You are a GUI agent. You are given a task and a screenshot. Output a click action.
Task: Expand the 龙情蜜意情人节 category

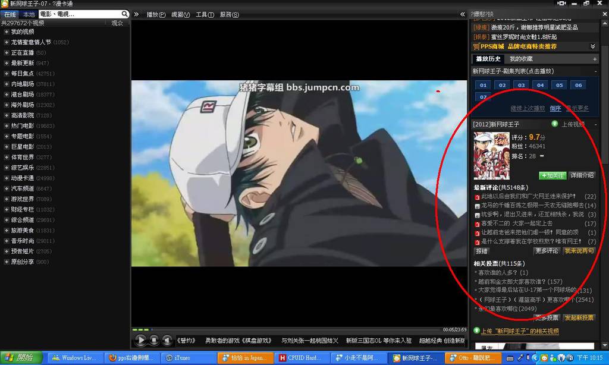click(6, 42)
